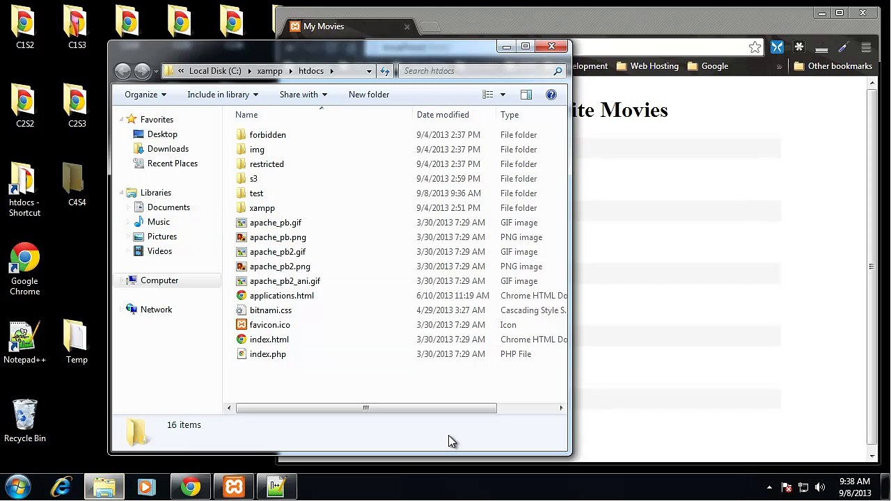891x501 pixels.
Task: Open the Share with menu
Action: click(303, 95)
